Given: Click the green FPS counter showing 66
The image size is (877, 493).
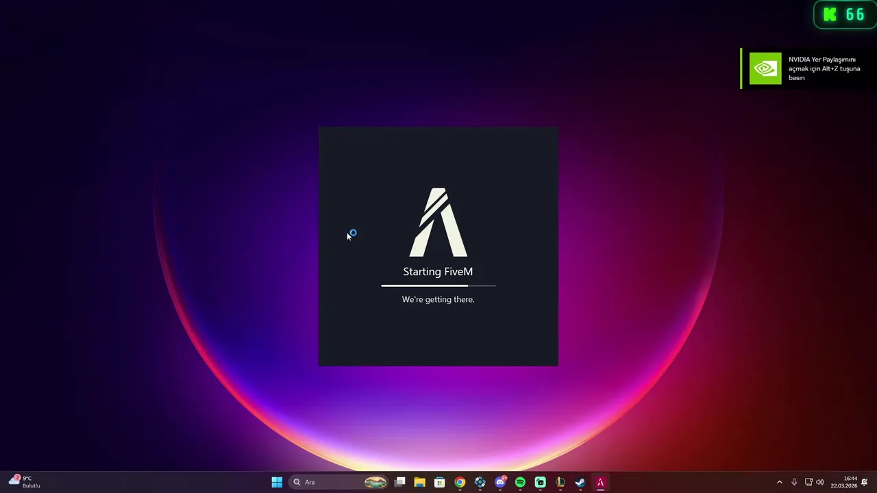Looking at the screenshot, I should point(845,14).
